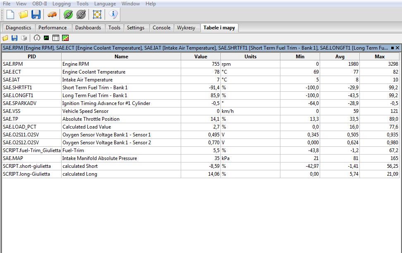This screenshot has height=253, width=402.
Task: Switch to the Wykresy tab
Action: click(x=186, y=28)
